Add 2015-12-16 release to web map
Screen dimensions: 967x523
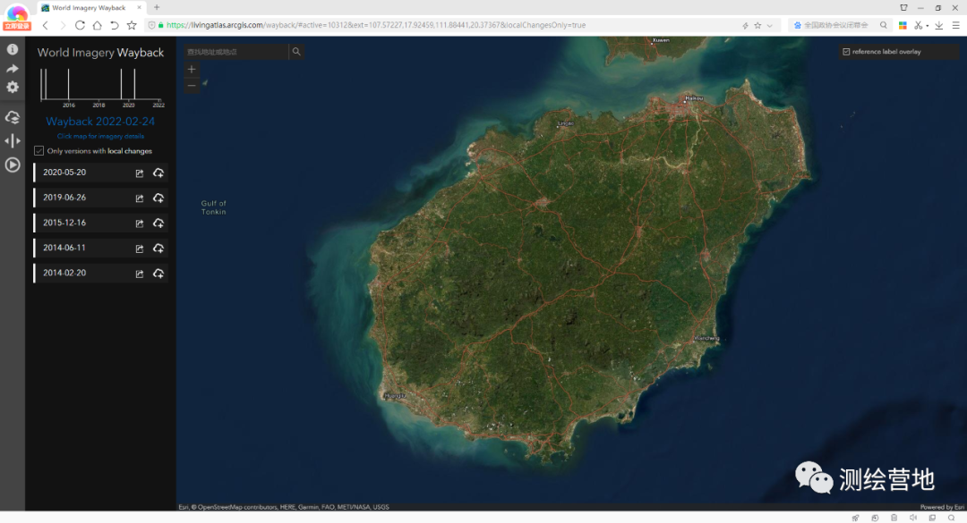(x=158, y=223)
